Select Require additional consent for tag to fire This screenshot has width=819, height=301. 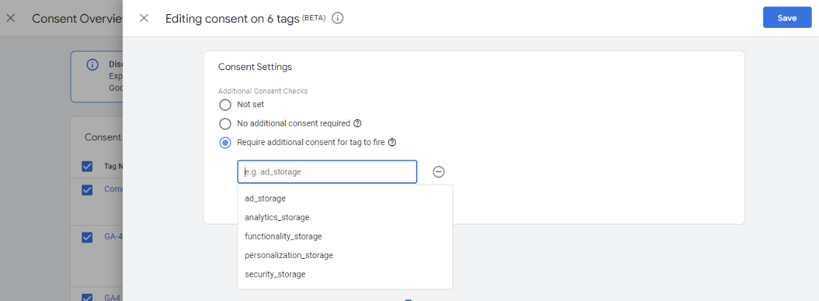[225, 142]
